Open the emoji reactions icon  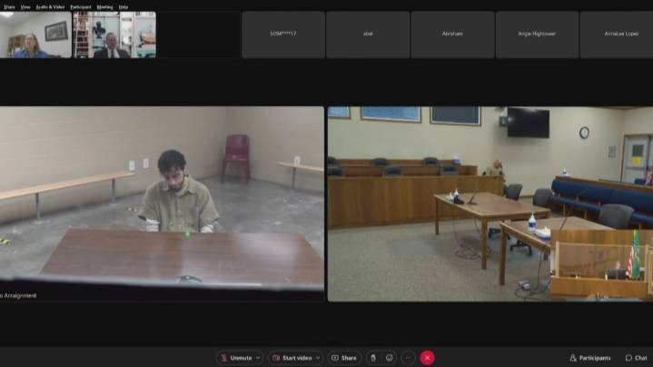[x=391, y=358]
